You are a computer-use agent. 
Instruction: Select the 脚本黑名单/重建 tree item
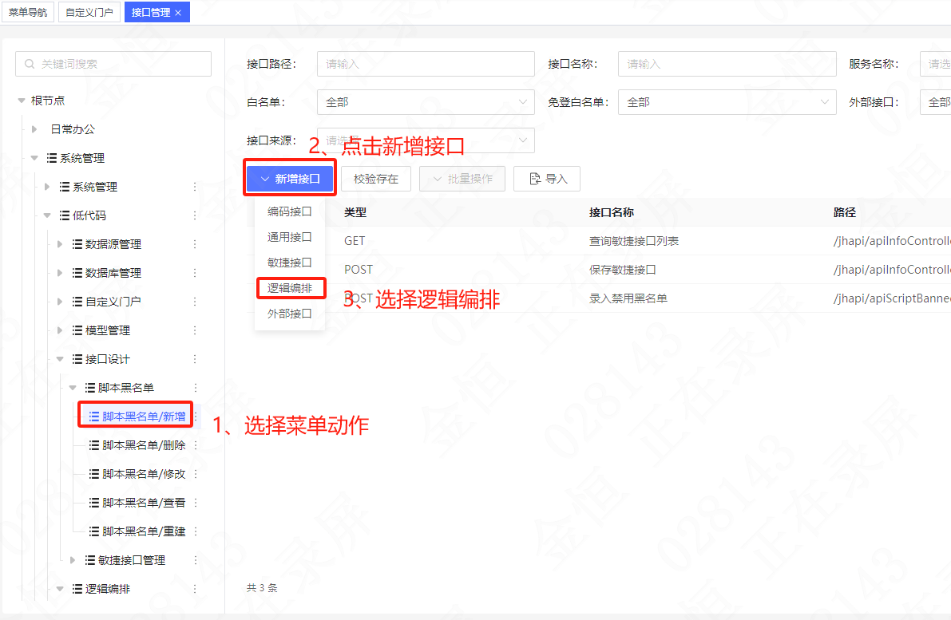tap(144, 531)
